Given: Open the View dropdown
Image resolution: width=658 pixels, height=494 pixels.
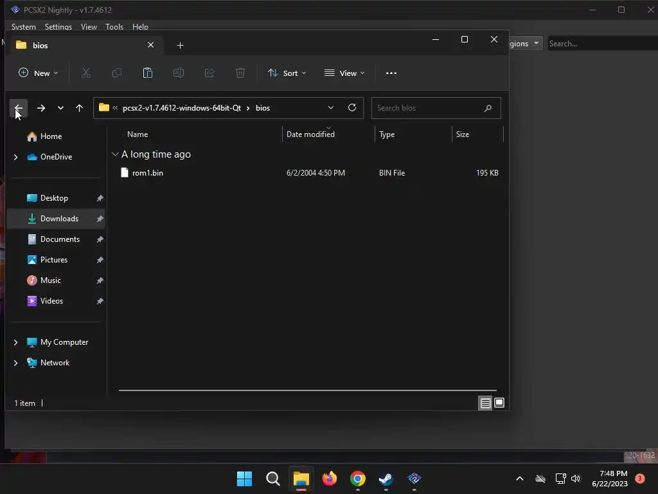Looking at the screenshot, I should point(344,73).
